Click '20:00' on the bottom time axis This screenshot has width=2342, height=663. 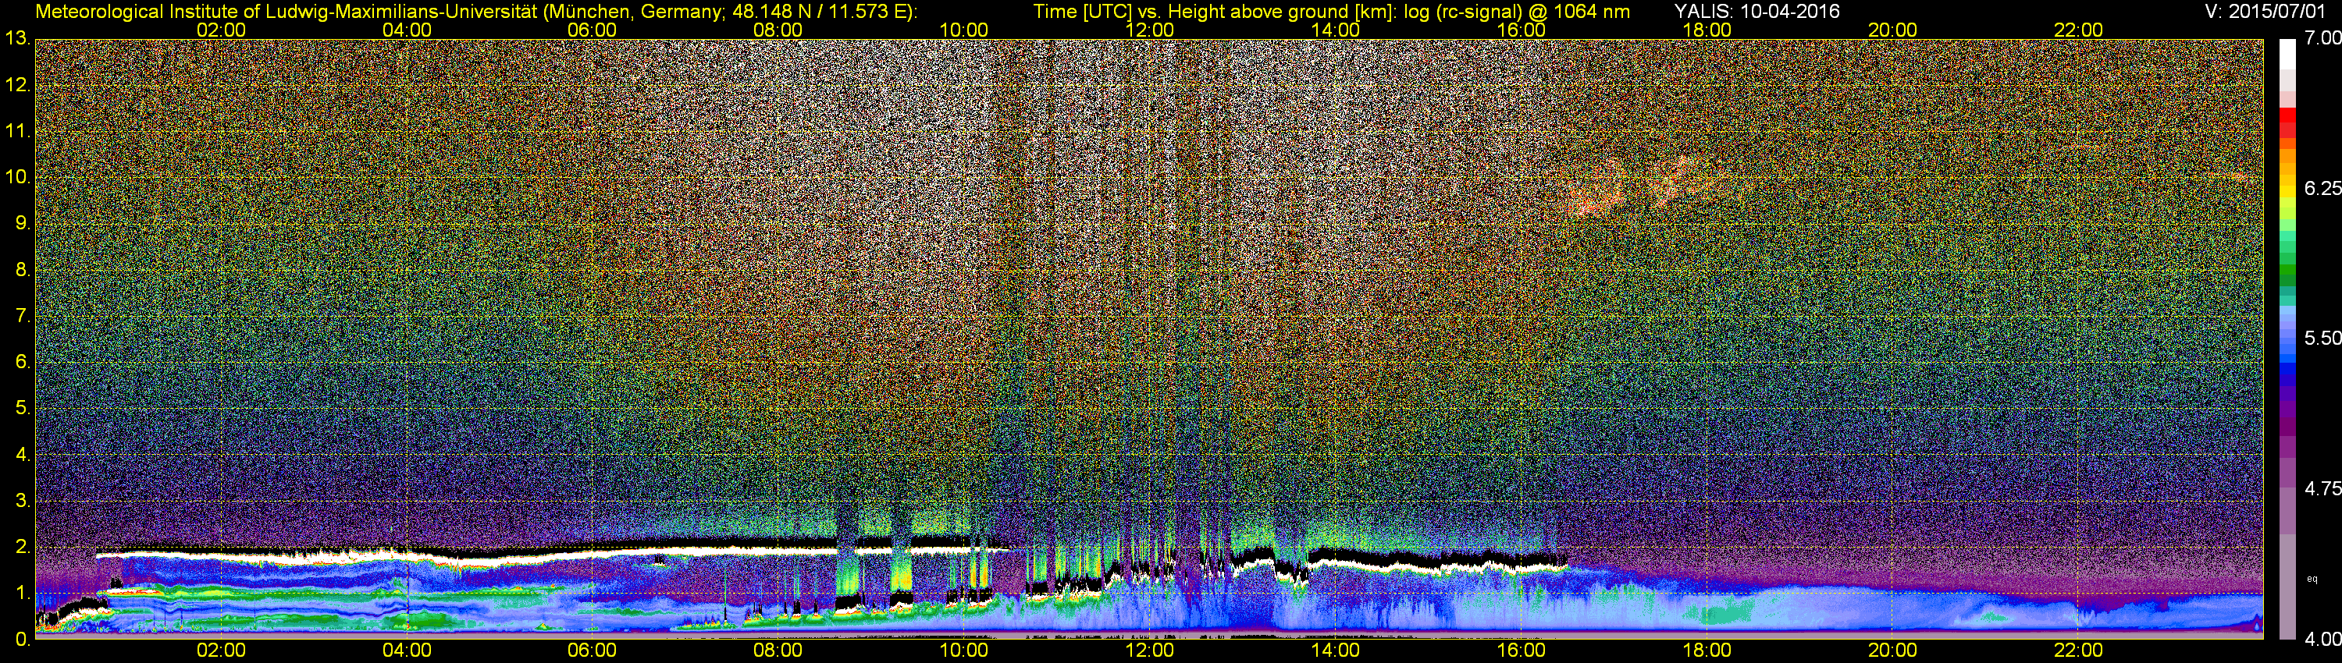click(x=1893, y=651)
